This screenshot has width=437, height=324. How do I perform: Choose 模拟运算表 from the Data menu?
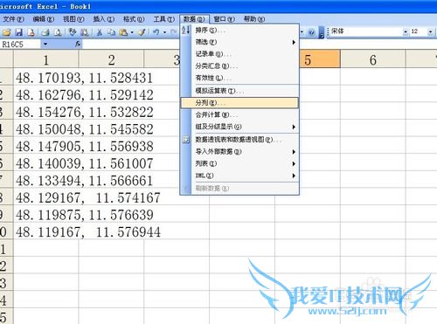click(x=239, y=91)
